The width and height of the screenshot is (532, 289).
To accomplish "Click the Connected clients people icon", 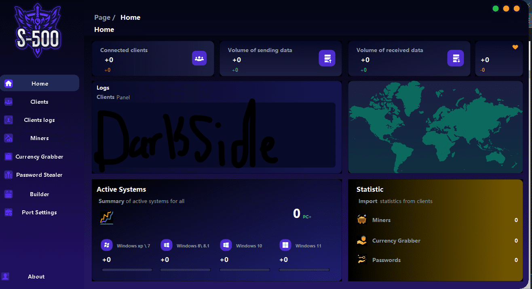I will coord(199,58).
